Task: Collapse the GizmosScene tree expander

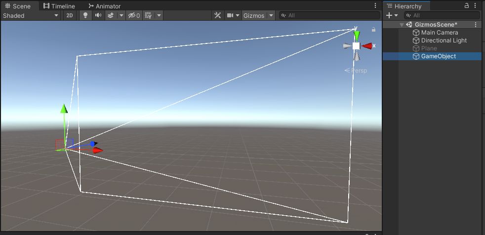Action: (402, 25)
